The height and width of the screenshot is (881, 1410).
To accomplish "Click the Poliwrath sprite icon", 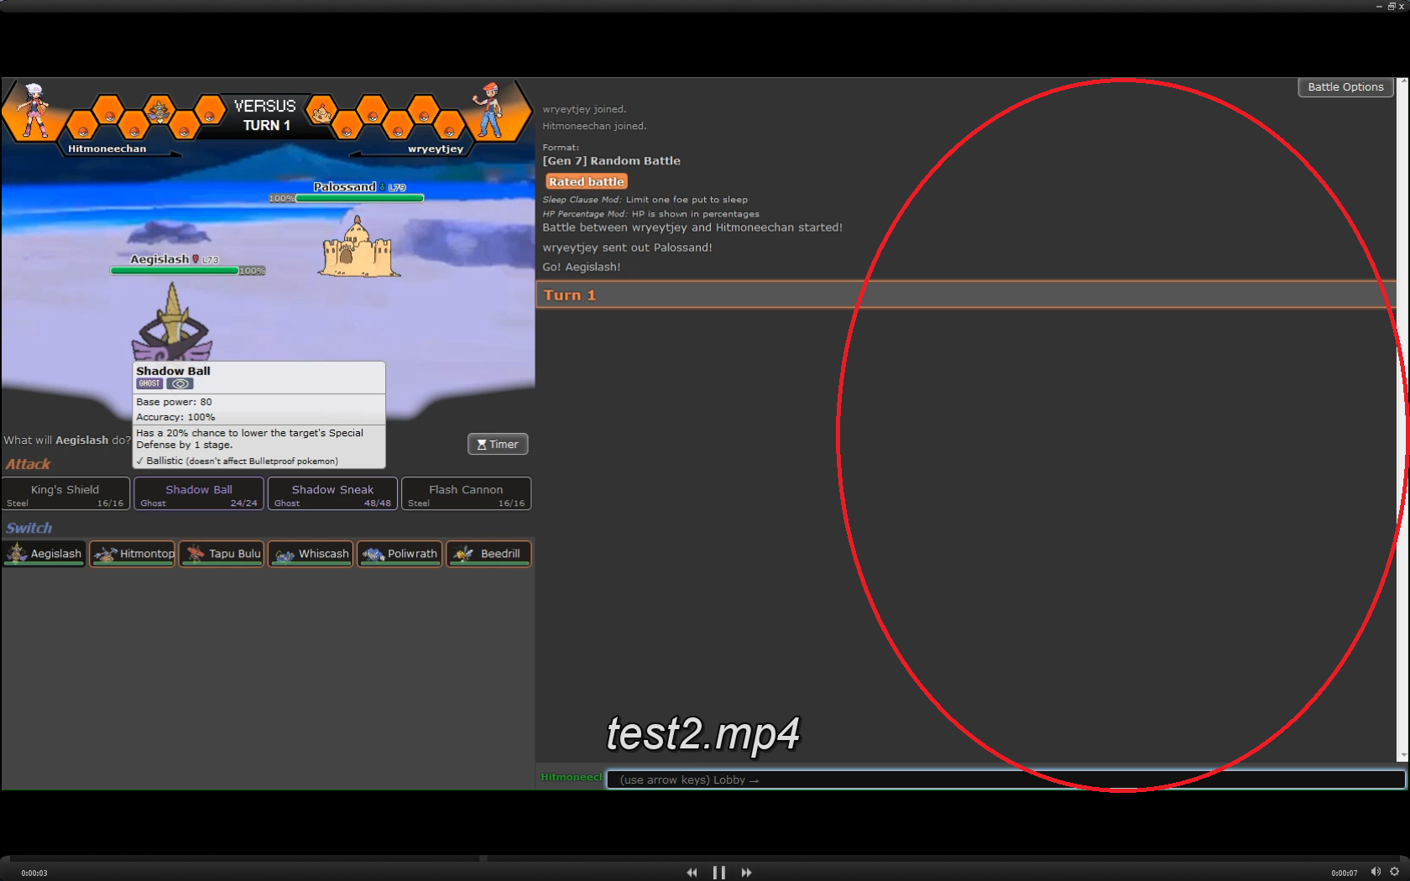I will (x=373, y=554).
